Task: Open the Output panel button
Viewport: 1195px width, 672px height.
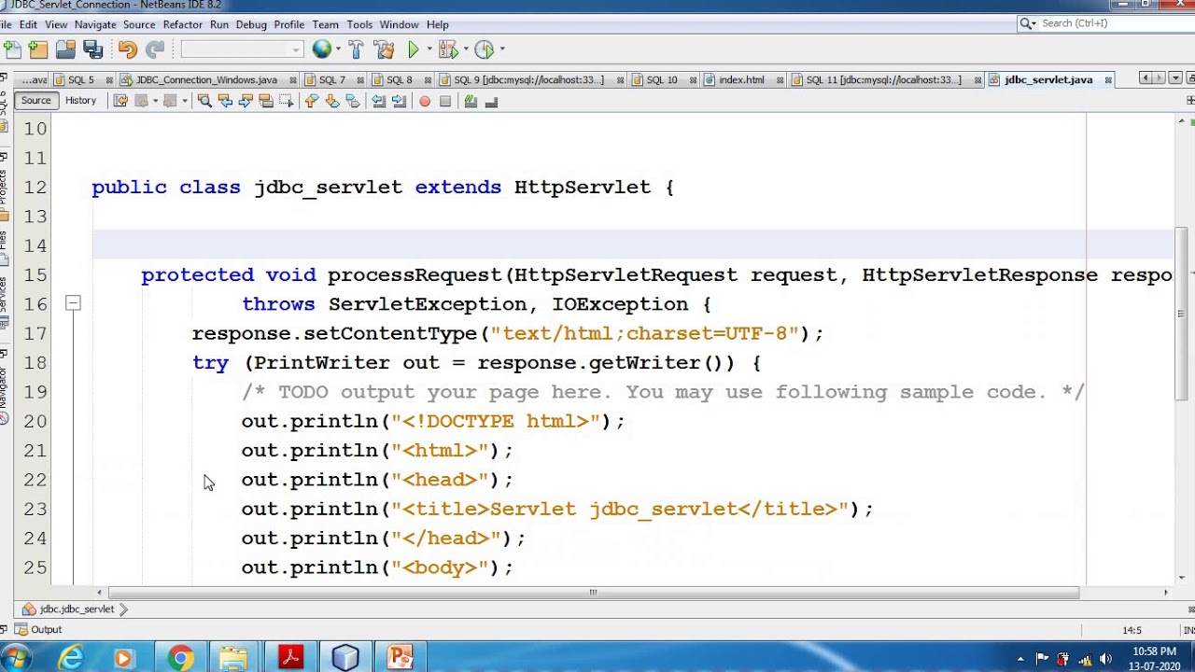Action: tap(38, 629)
